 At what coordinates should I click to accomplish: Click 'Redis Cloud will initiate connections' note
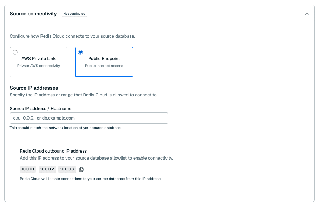coord(91,179)
